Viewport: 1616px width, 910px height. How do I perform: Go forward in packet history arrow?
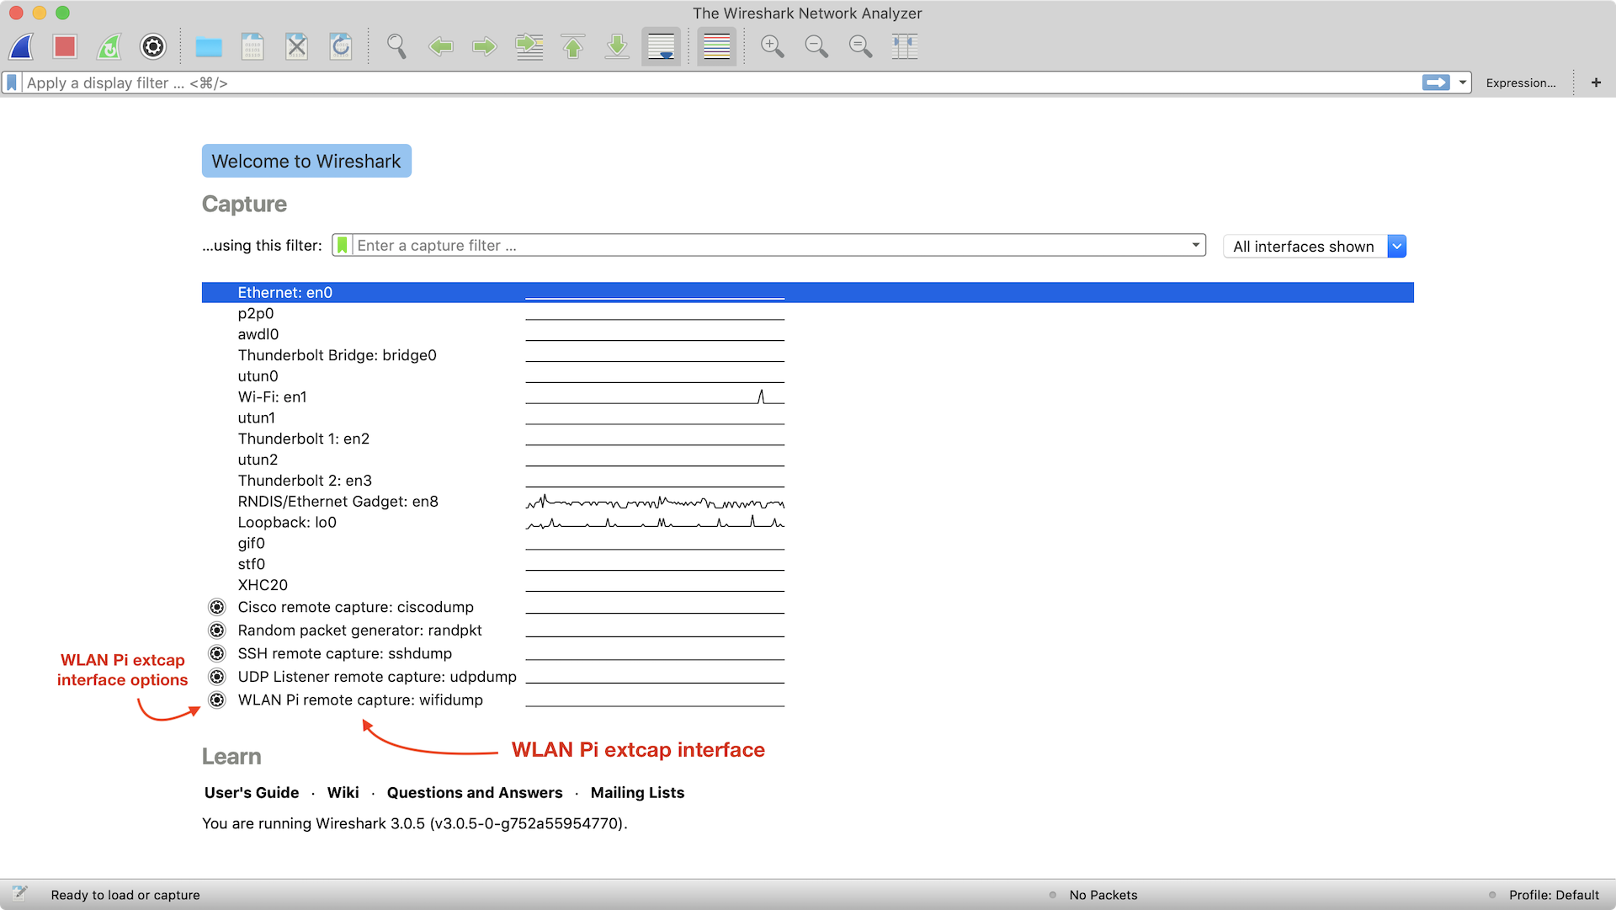click(x=484, y=46)
